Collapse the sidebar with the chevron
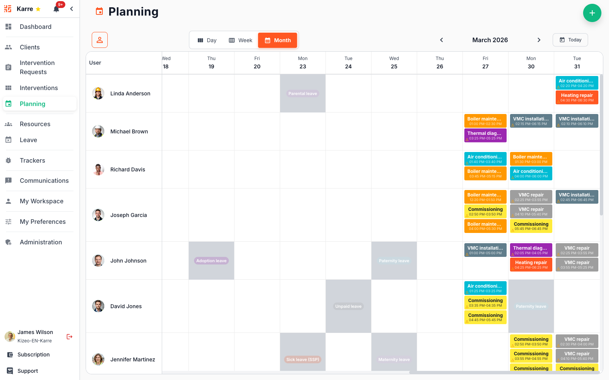This screenshot has height=380, width=609. (72, 9)
